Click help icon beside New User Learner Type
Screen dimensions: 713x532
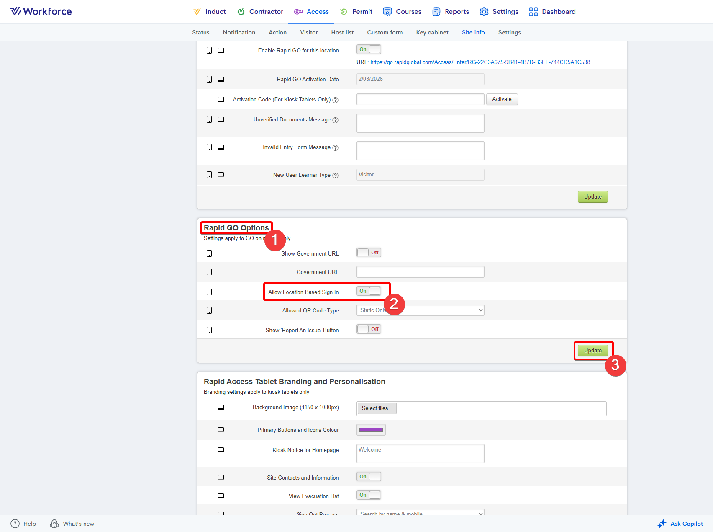335,176
